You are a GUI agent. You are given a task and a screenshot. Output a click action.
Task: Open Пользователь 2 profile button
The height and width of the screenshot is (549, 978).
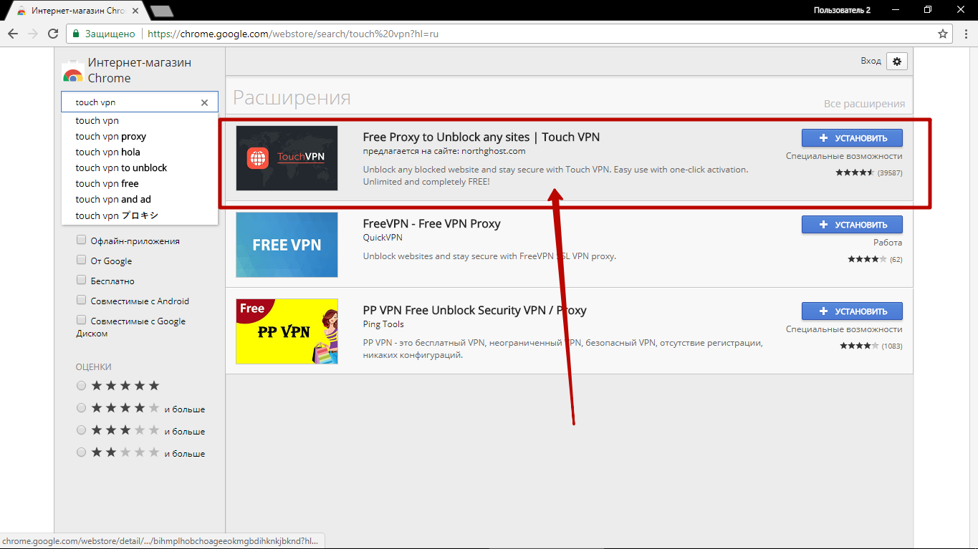(842, 10)
